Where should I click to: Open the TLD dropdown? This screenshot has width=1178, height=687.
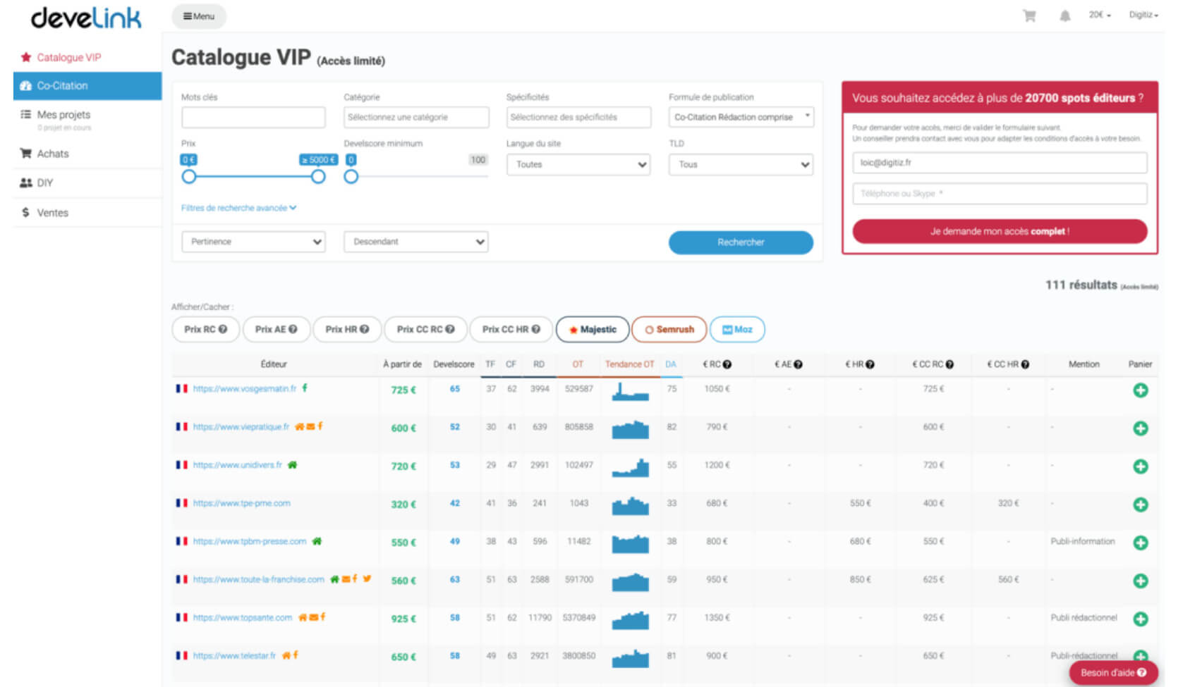[741, 164]
